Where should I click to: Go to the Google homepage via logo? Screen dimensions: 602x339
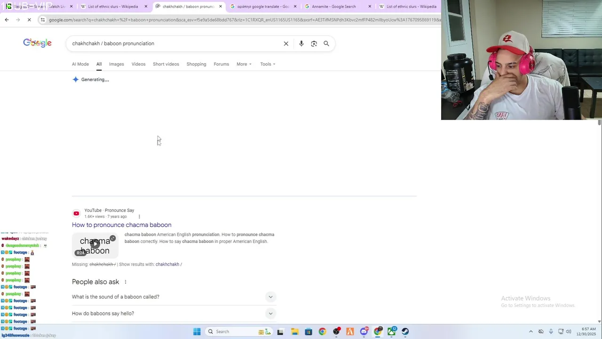[x=38, y=43]
